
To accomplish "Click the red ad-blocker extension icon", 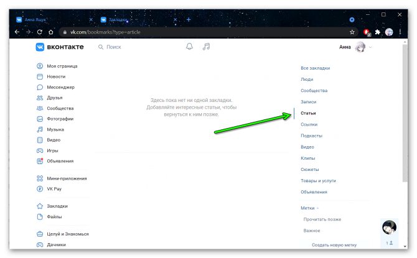I will click(367, 32).
